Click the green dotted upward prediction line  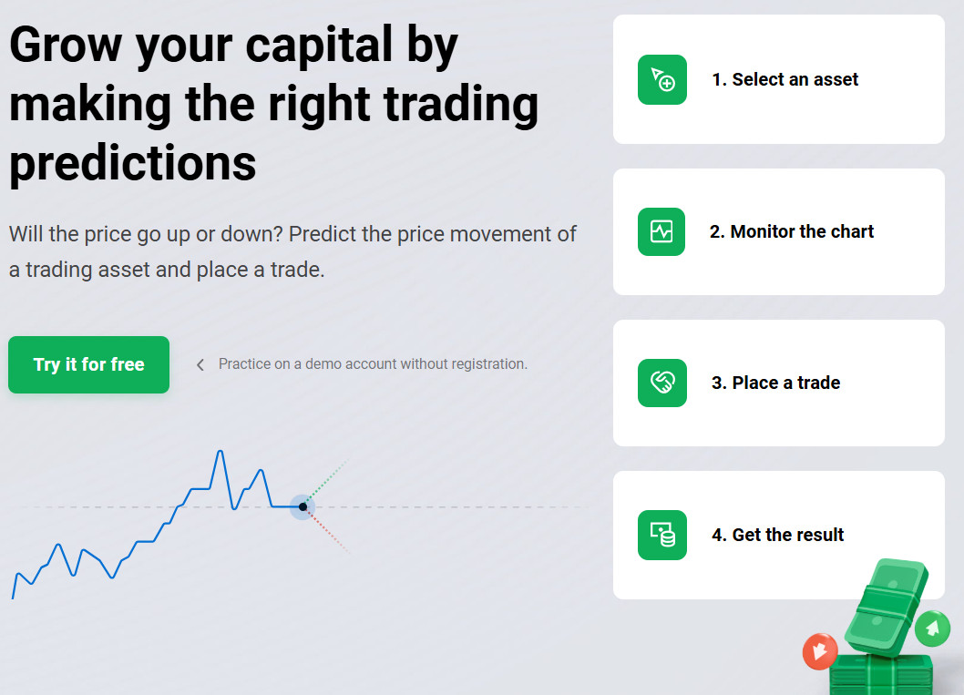[328, 480]
